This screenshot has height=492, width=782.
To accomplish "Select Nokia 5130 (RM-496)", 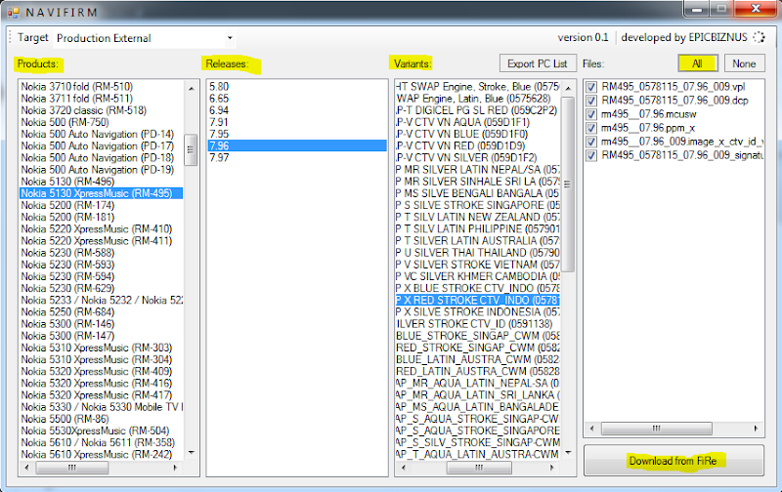I will (102, 182).
